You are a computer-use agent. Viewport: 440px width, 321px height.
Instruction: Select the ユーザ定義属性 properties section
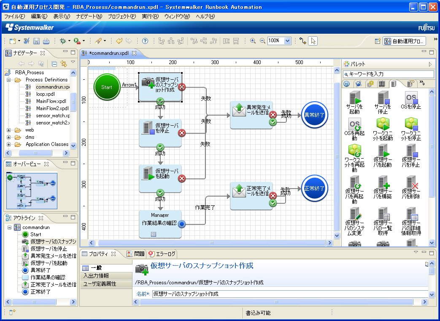(x=106, y=284)
